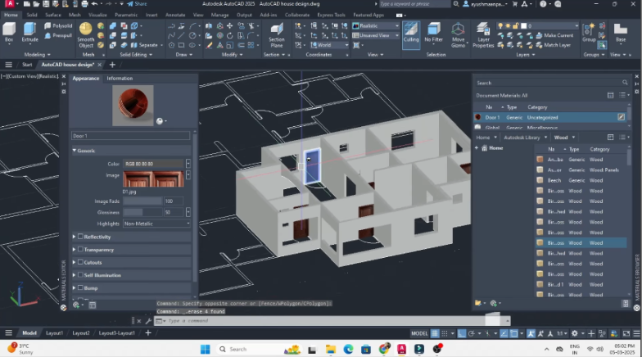Enable the Self Illumination checkbox

[x=80, y=275]
